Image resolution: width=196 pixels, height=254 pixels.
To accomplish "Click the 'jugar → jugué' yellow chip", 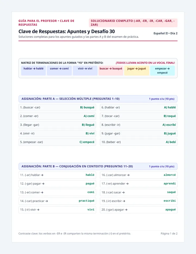I will (137, 71).
